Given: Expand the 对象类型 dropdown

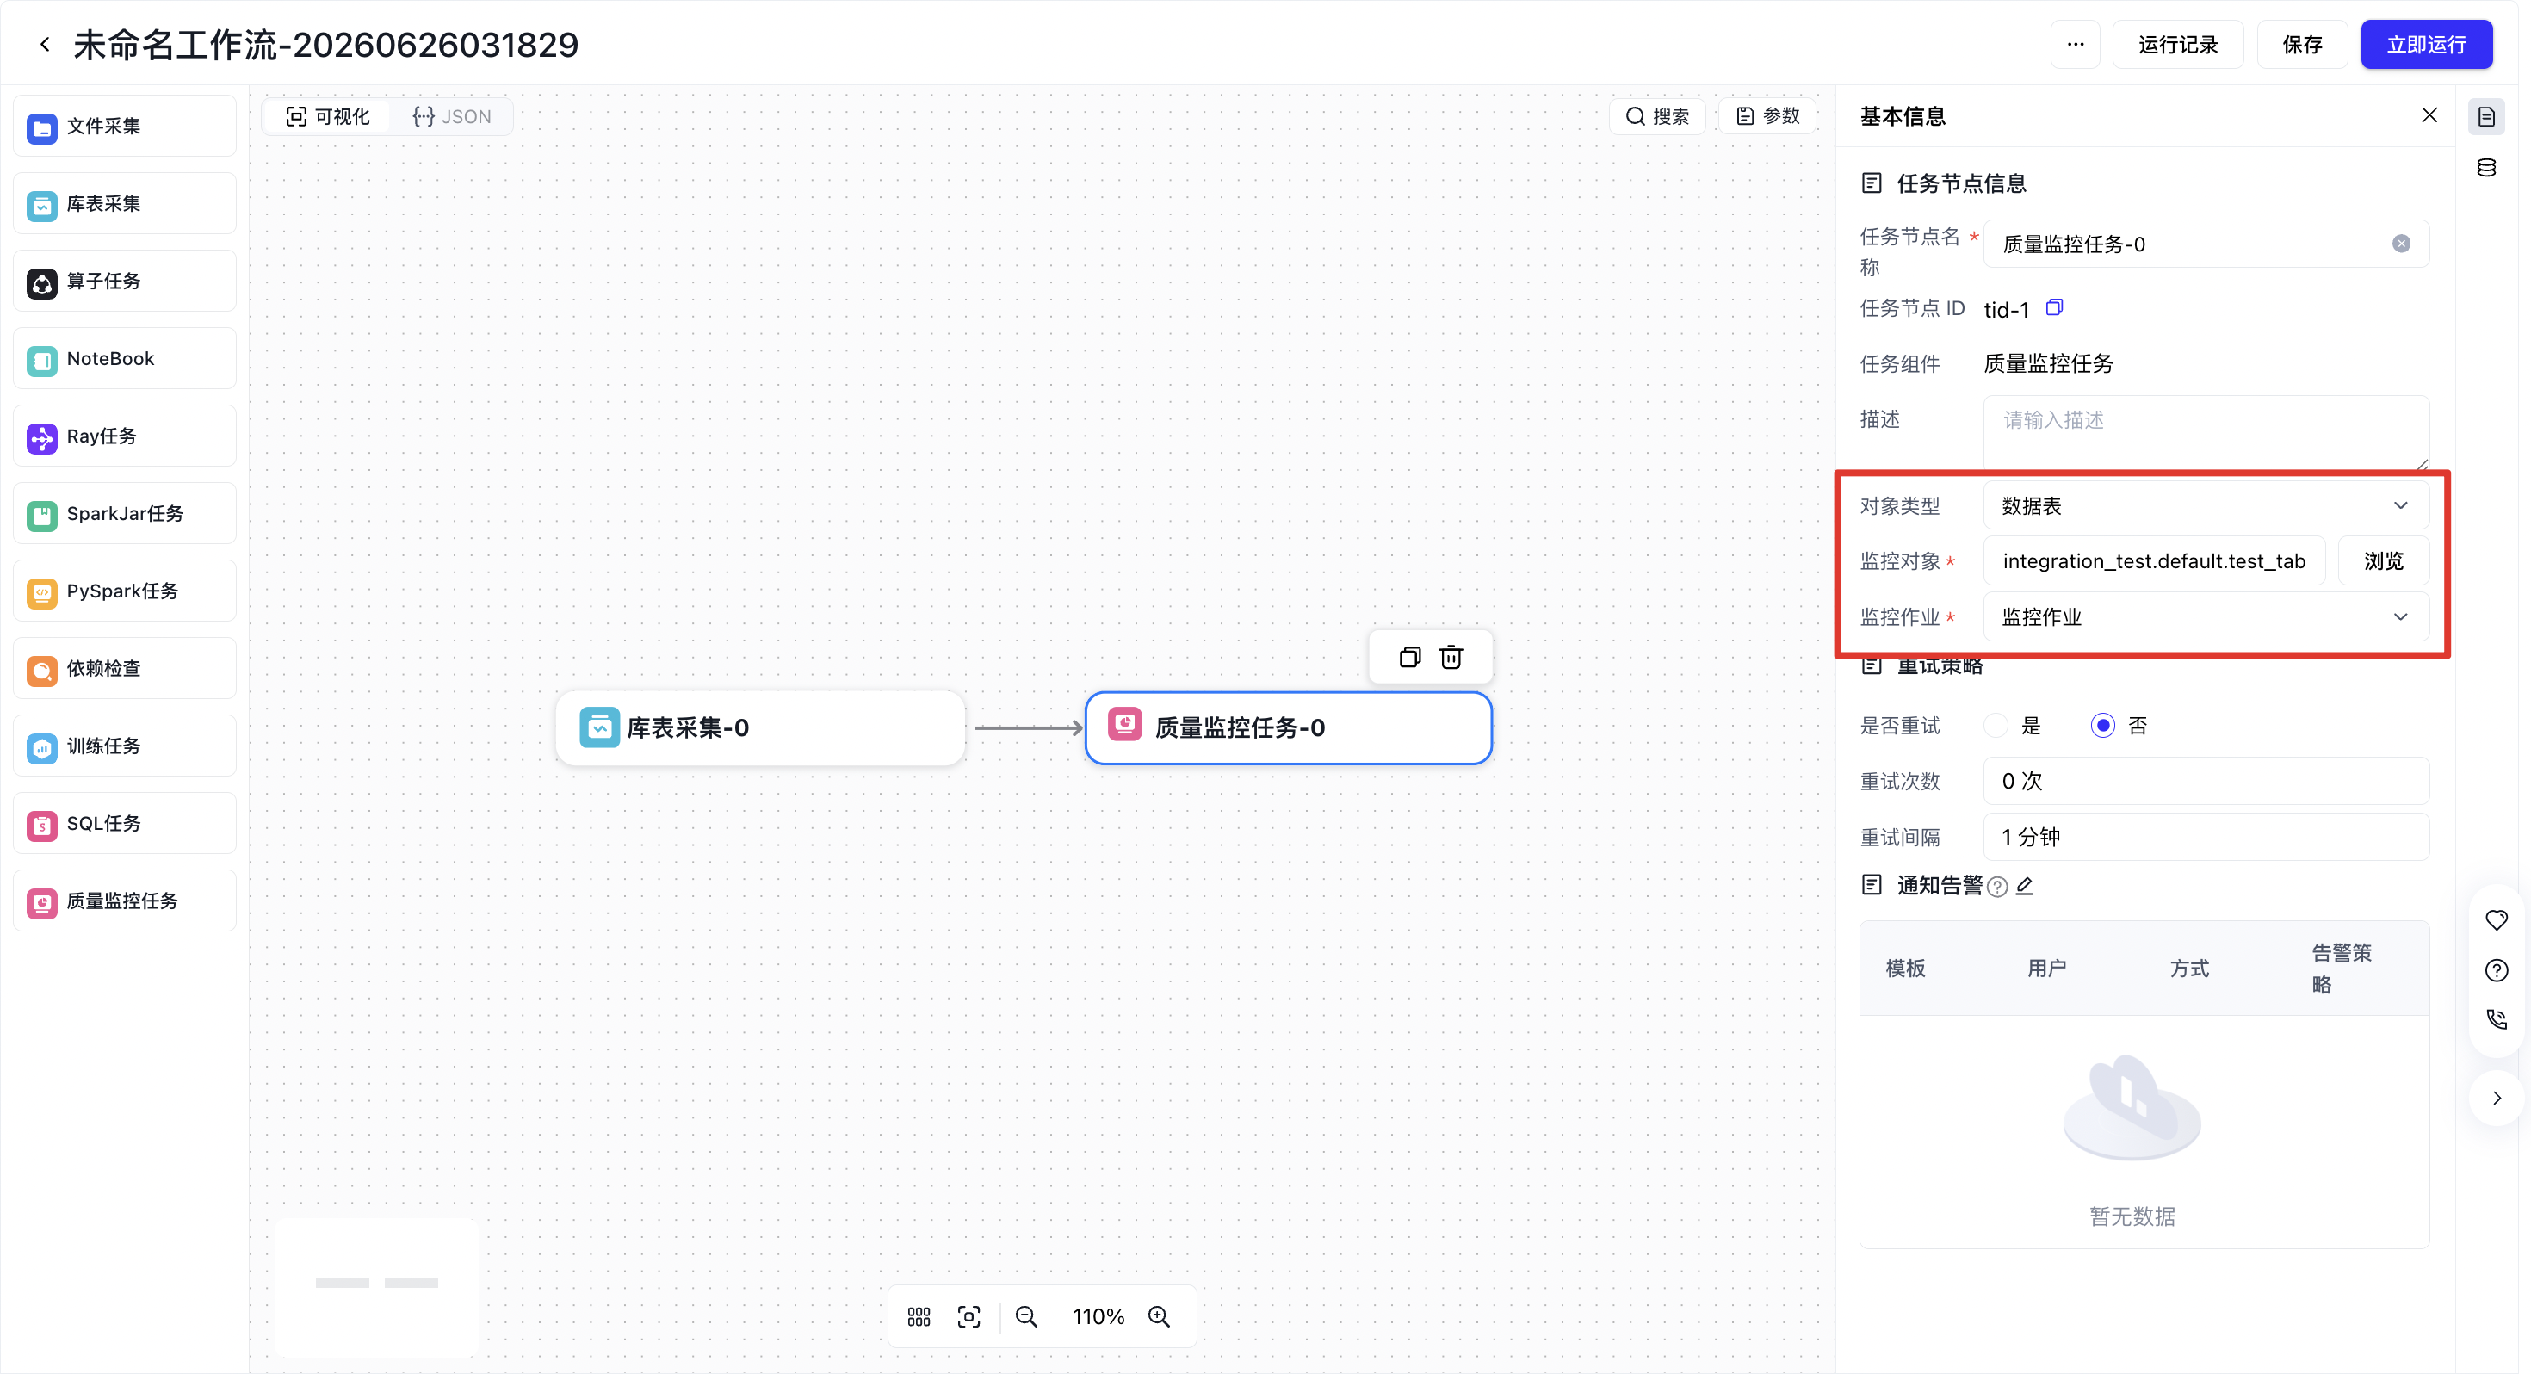Looking at the screenshot, I should 2206,505.
